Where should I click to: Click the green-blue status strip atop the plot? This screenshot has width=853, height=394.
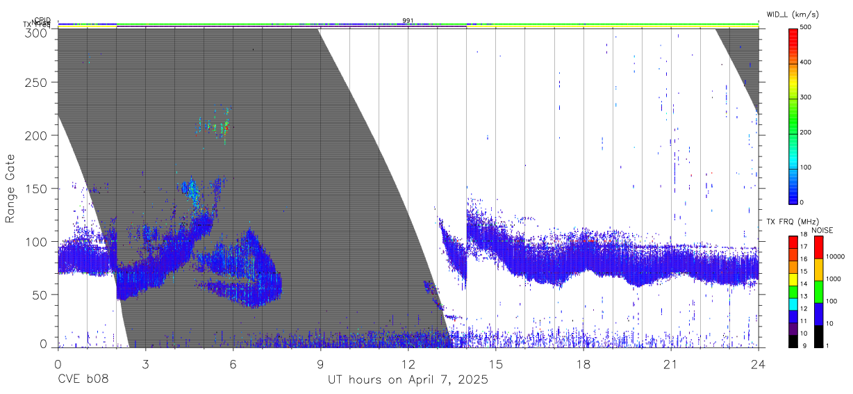tap(408, 24)
